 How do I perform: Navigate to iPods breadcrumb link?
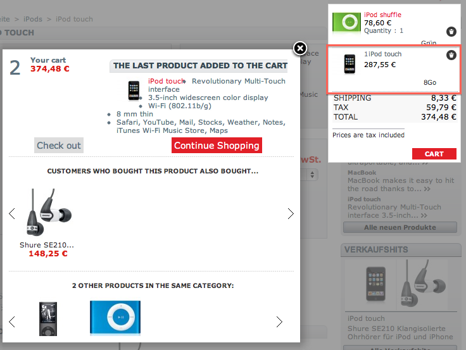pos(33,19)
